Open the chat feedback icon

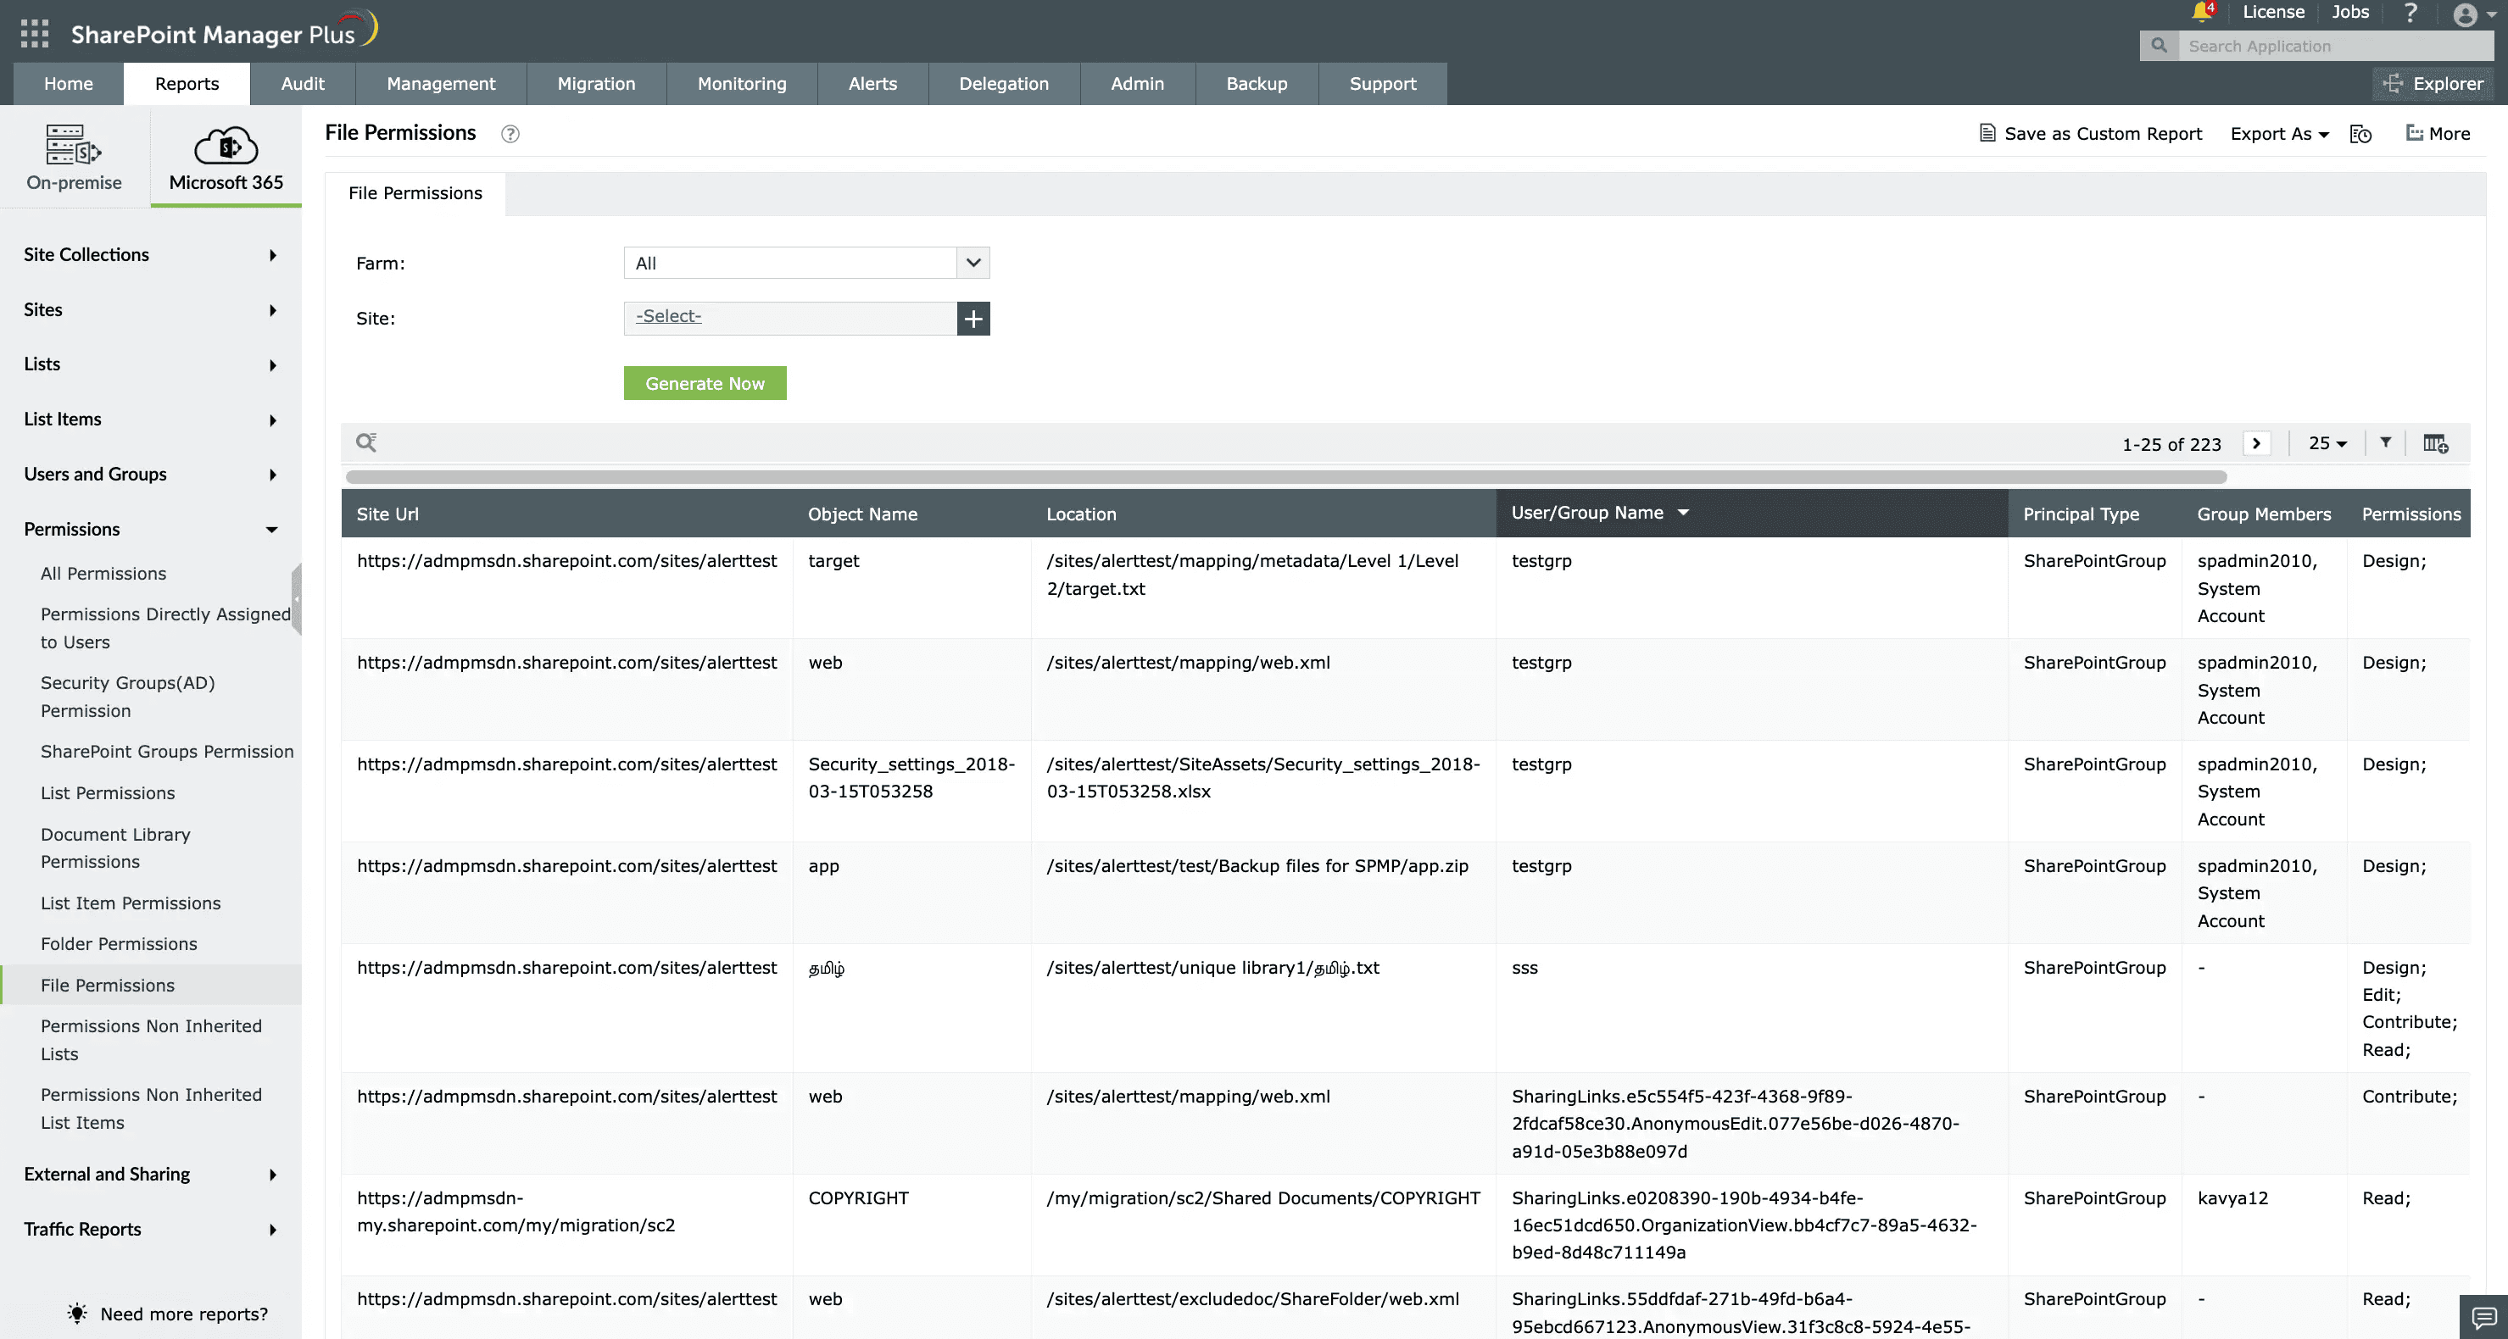coord(2483,1318)
